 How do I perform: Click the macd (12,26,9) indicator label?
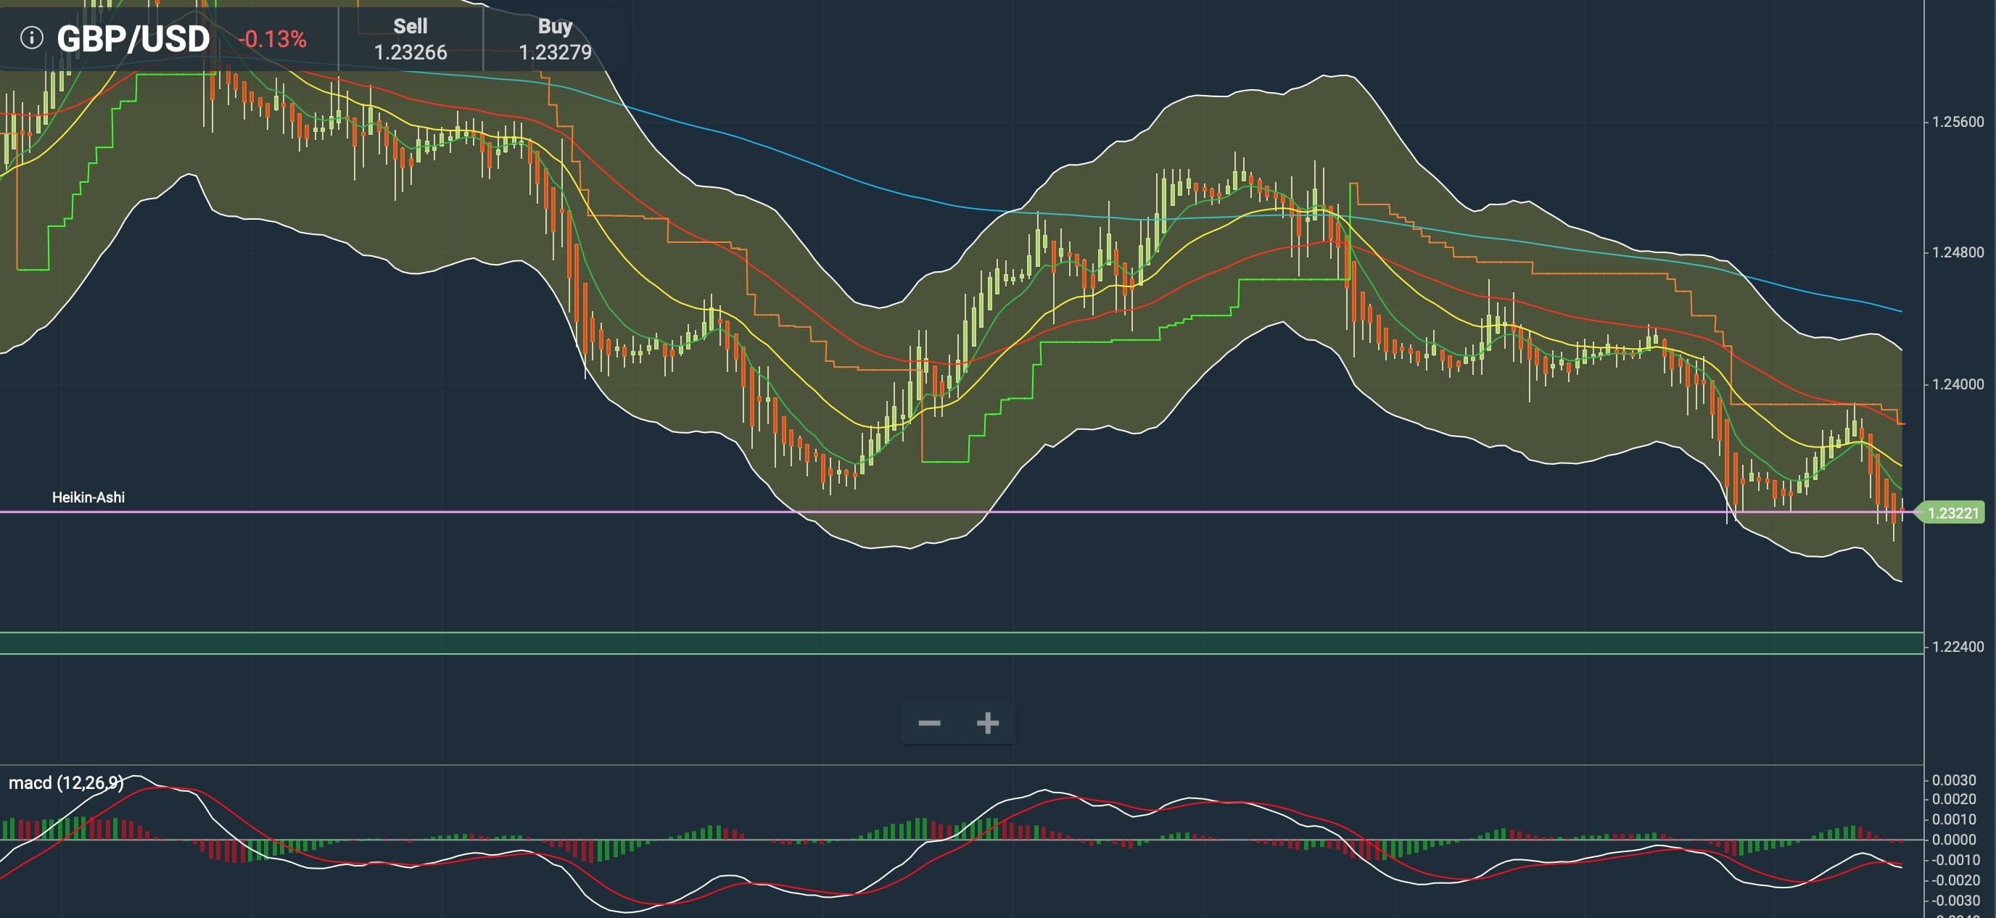click(x=66, y=782)
